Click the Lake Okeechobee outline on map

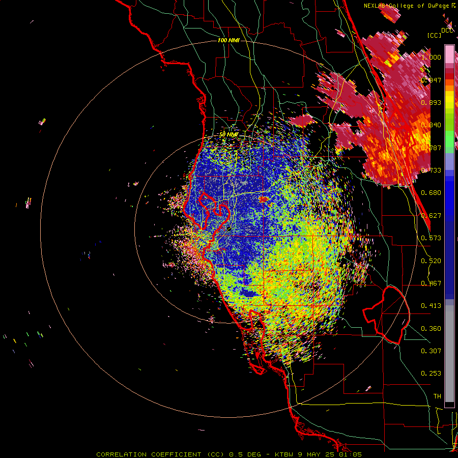[x=386, y=315]
